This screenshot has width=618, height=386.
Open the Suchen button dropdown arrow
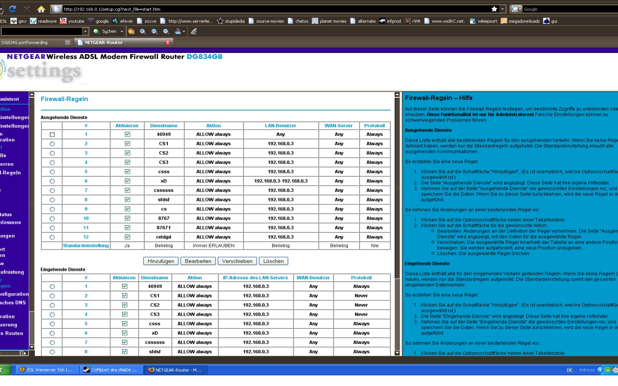122,32
